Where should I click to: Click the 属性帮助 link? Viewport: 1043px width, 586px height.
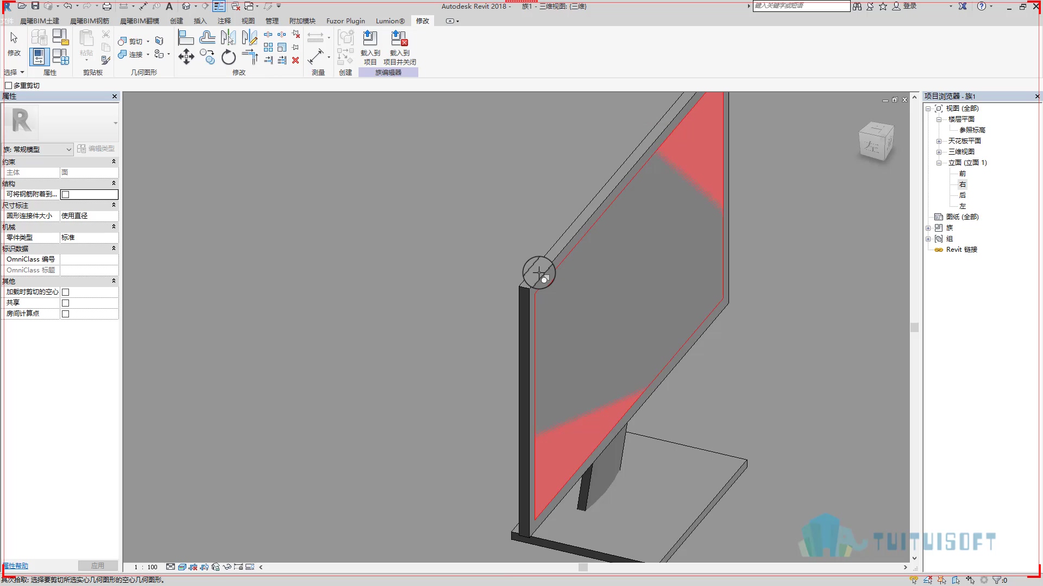16,566
